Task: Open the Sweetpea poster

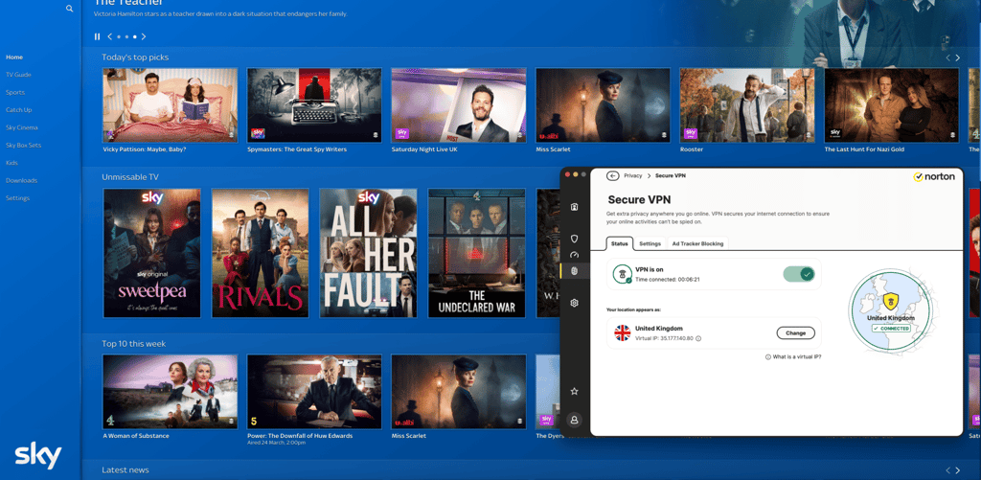Action: 152,253
